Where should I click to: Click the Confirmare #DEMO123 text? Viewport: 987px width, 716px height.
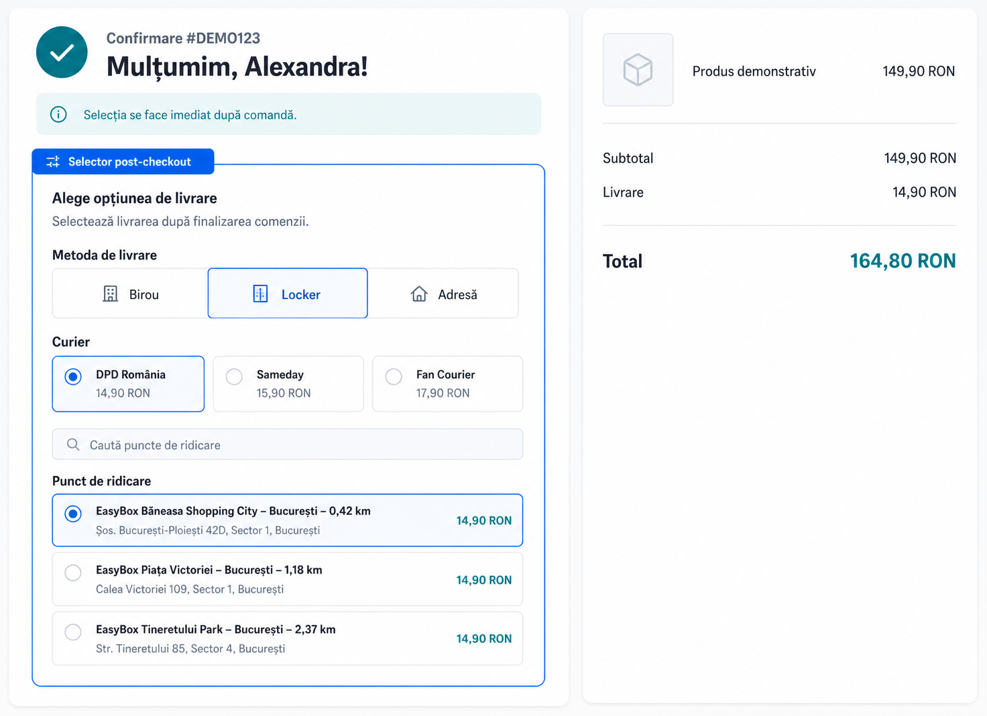(x=183, y=38)
